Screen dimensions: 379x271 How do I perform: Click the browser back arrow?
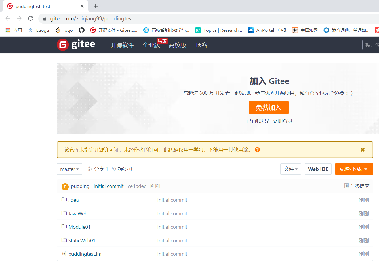coord(8,18)
